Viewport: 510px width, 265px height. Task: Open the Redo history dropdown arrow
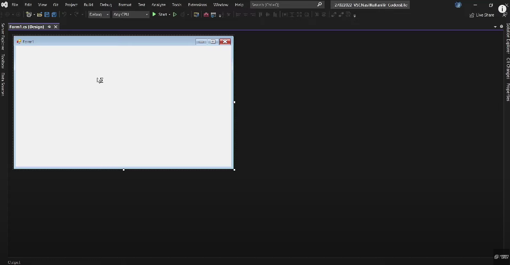(82, 15)
